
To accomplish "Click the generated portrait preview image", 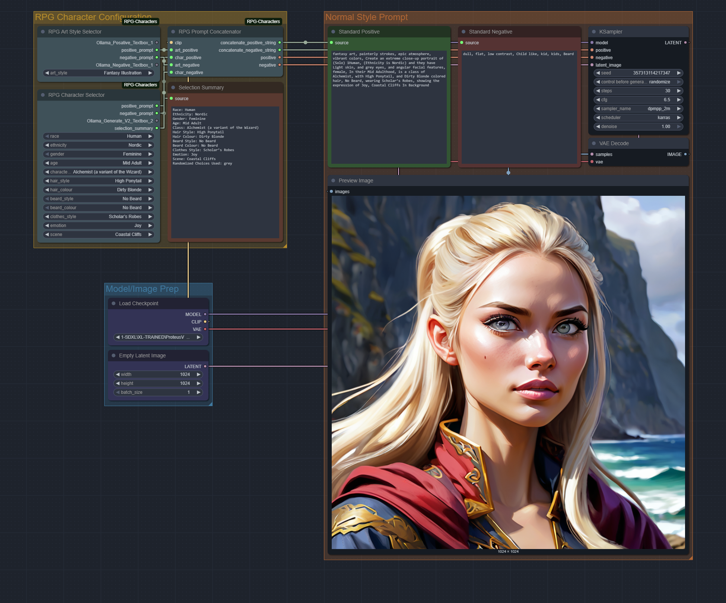I will click(x=508, y=372).
